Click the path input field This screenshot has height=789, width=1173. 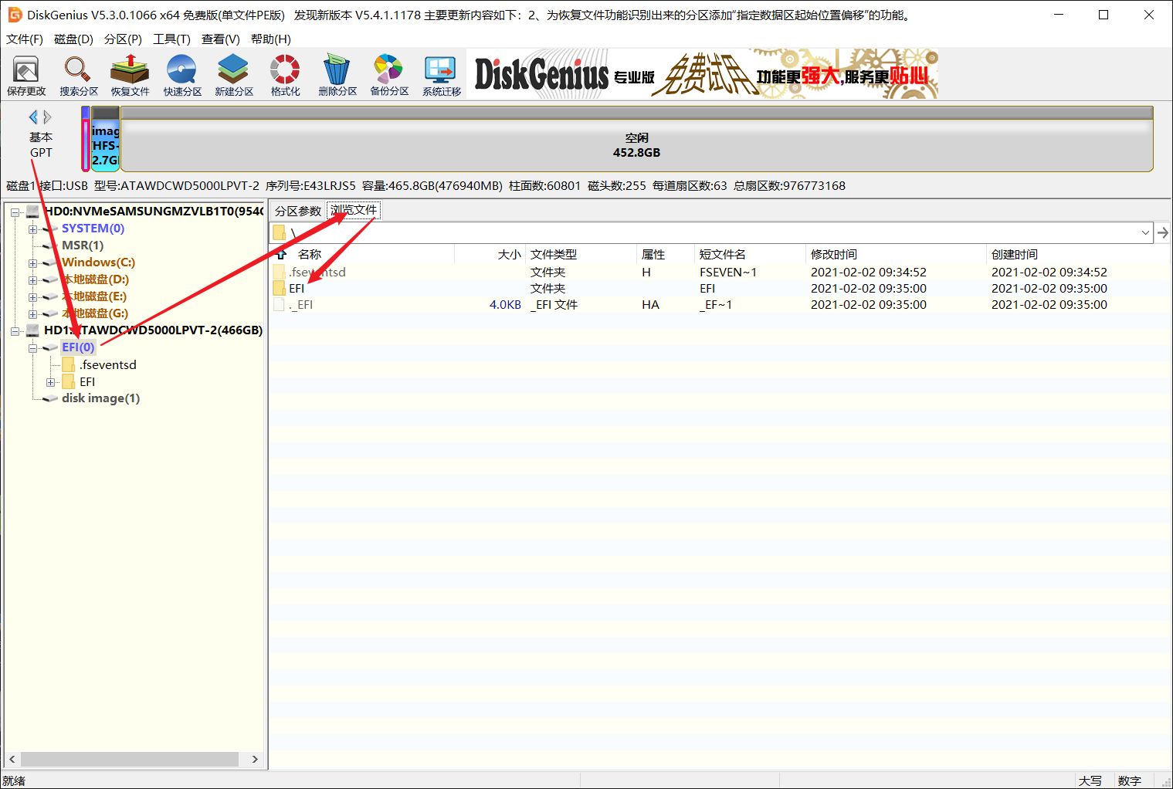[x=710, y=232]
